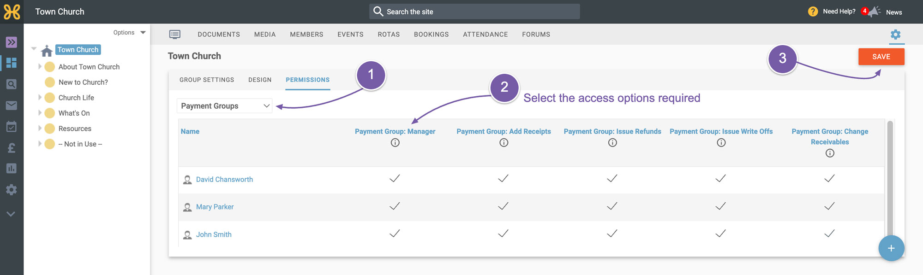The image size is (923, 275).
Task: Open the pound sign payments icon
Action: coord(12,148)
